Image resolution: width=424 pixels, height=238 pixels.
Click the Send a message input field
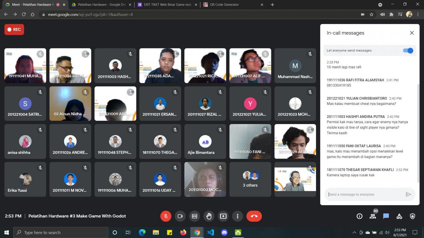click(365, 194)
